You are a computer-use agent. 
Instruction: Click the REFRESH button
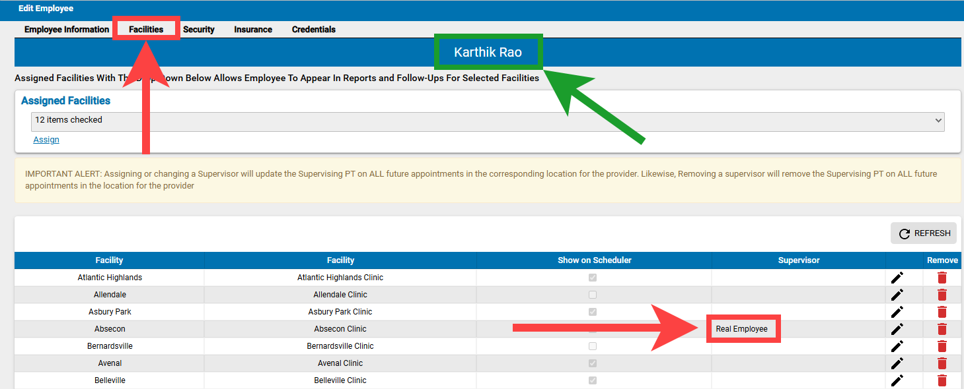click(x=923, y=233)
